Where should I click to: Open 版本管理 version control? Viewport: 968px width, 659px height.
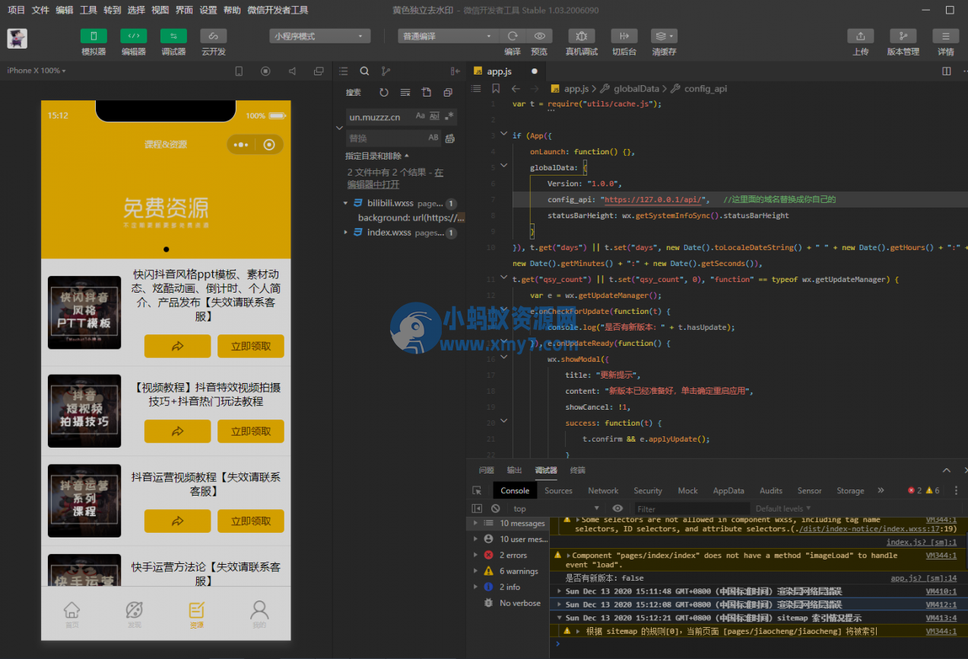click(903, 36)
